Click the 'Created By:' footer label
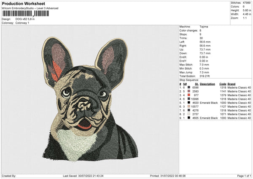The image size is (253, 179). 9,176
